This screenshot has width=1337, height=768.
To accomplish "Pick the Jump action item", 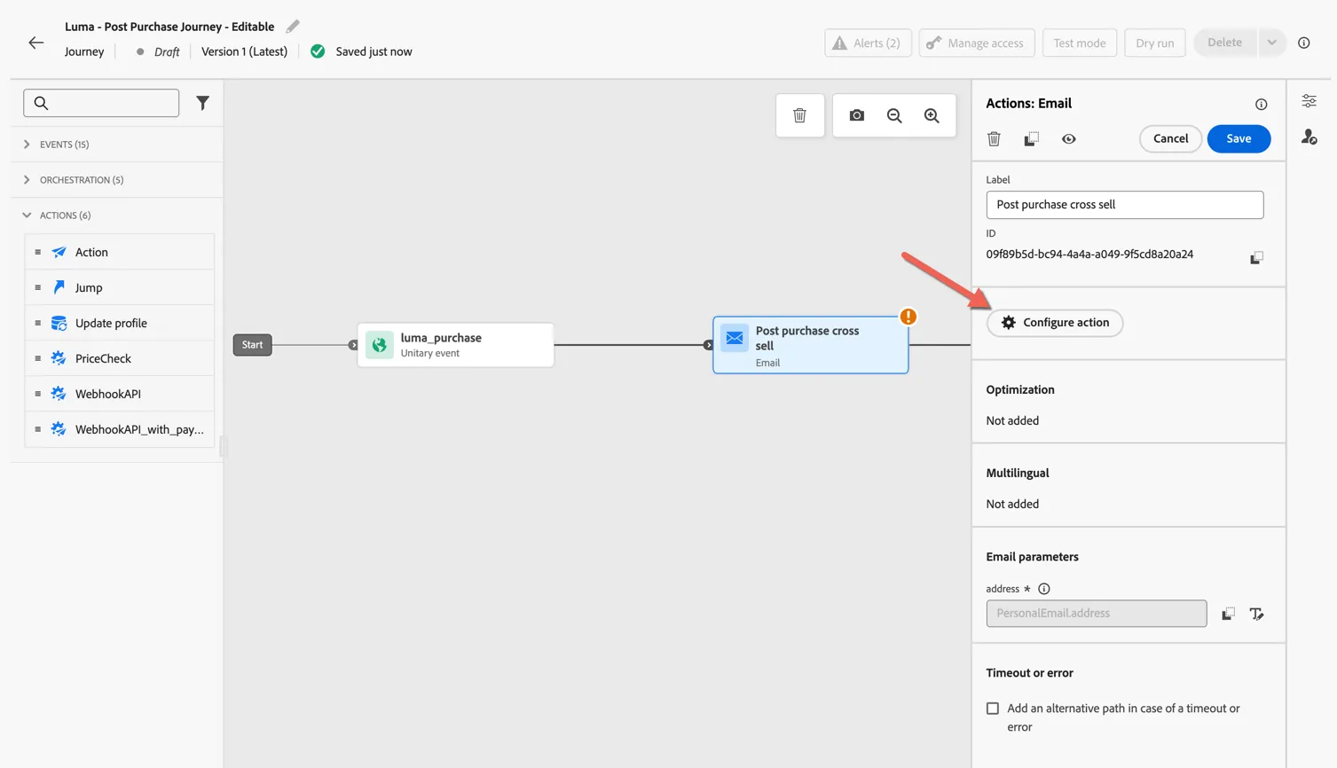I will 120,287.
